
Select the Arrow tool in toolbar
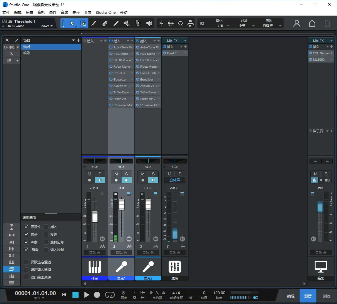(x=72, y=23)
